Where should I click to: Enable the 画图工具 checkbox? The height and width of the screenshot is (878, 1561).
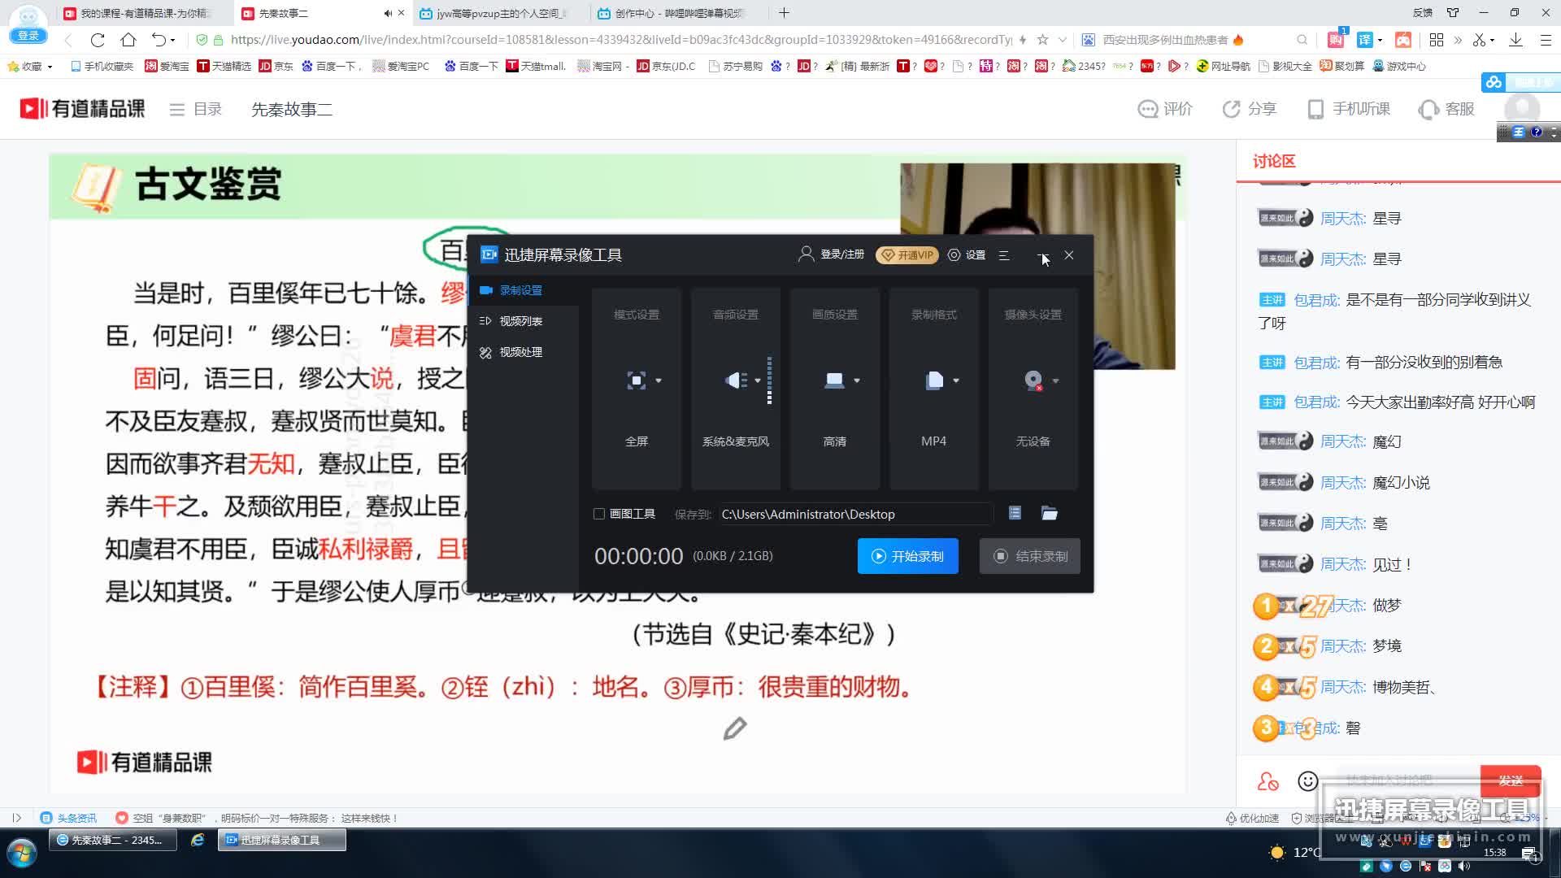coord(599,514)
